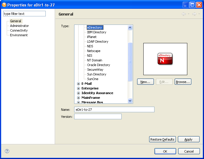Select SunOne type

tap(93, 79)
